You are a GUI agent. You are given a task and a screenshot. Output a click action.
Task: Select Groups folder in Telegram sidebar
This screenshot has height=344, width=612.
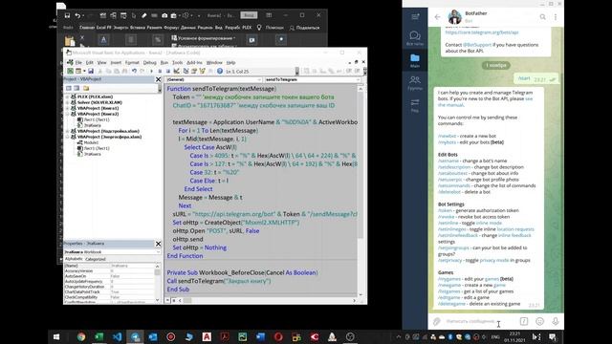pos(415,83)
